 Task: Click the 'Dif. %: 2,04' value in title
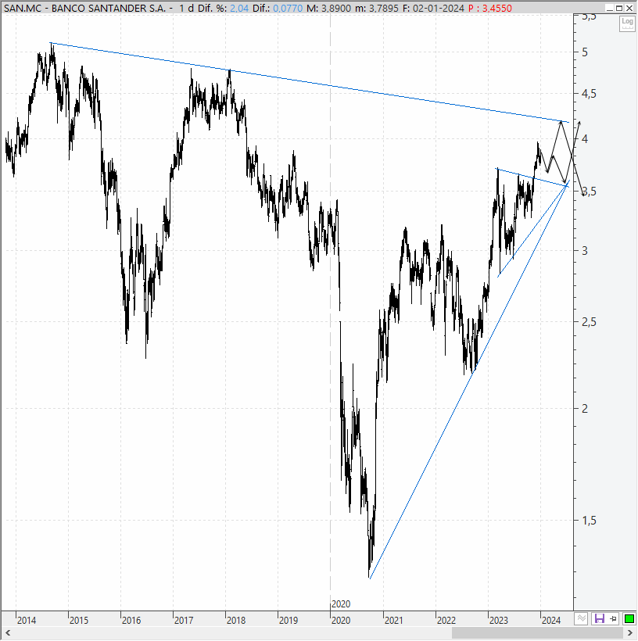[224, 8]
